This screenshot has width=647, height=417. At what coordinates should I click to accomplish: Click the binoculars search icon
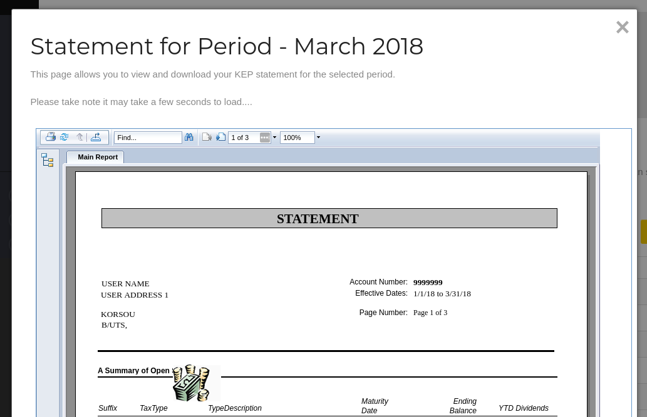click(x=189, y=138)
